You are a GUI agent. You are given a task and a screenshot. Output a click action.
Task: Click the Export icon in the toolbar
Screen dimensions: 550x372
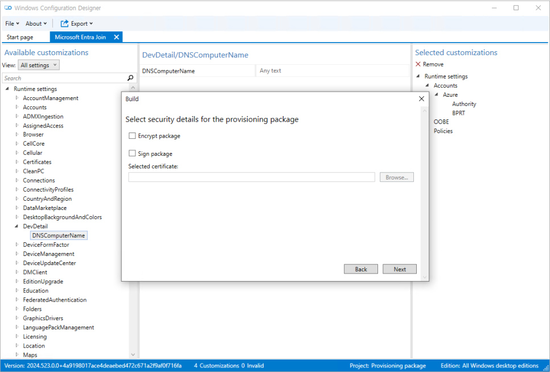coord(64,23)
